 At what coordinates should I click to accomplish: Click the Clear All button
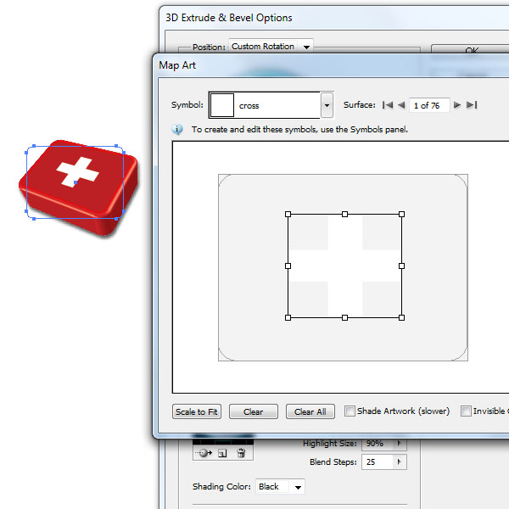pos(310,411)
